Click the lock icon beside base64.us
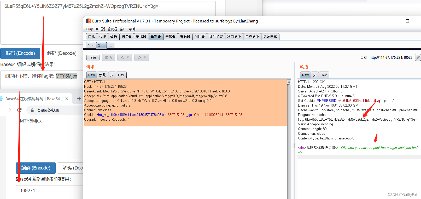 [x=32, y=110]
